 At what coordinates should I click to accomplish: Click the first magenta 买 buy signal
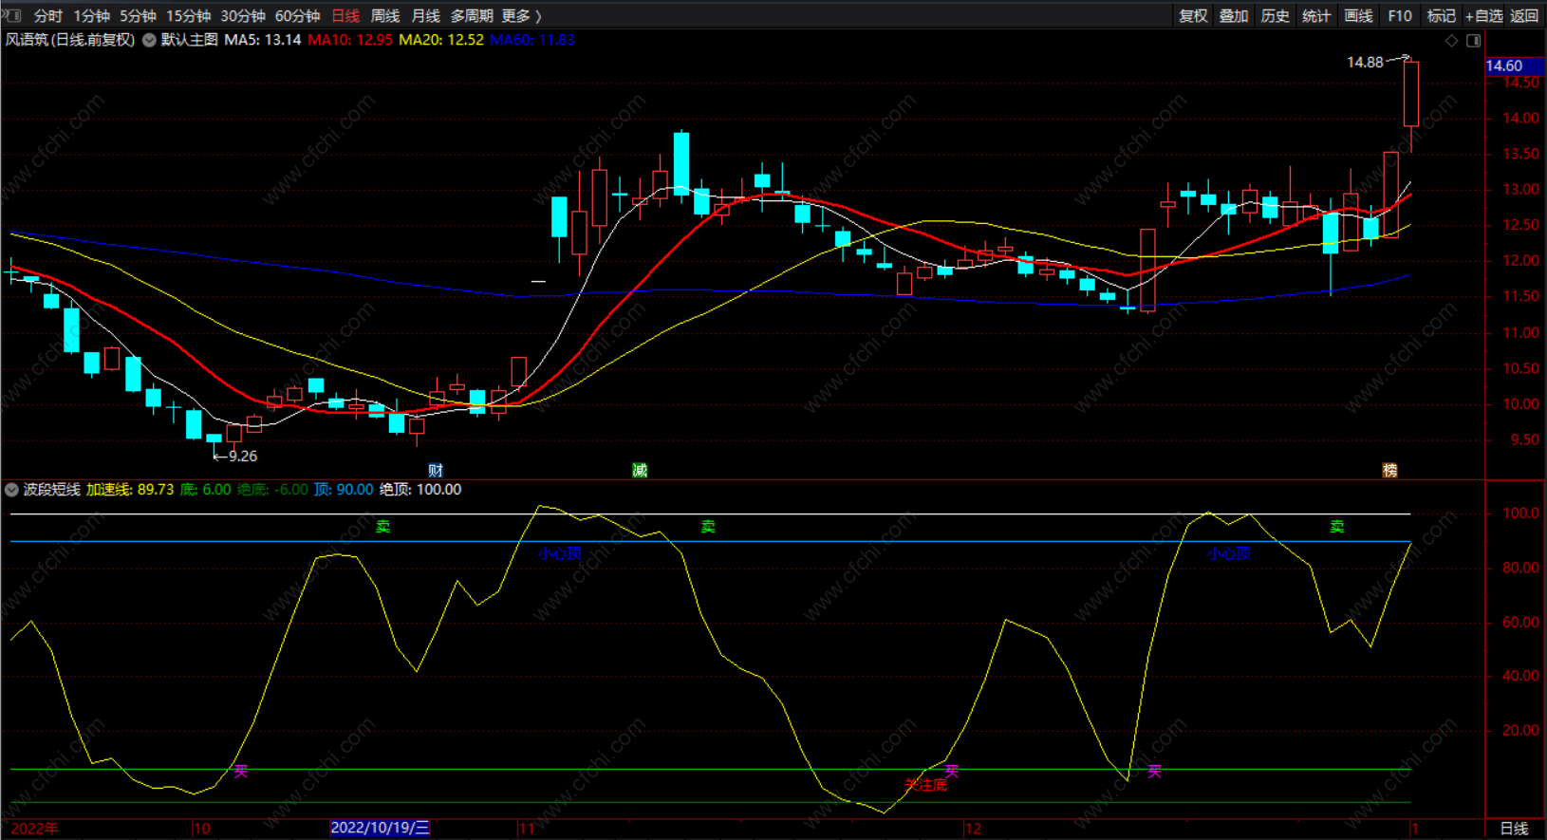tap(241, 771)
